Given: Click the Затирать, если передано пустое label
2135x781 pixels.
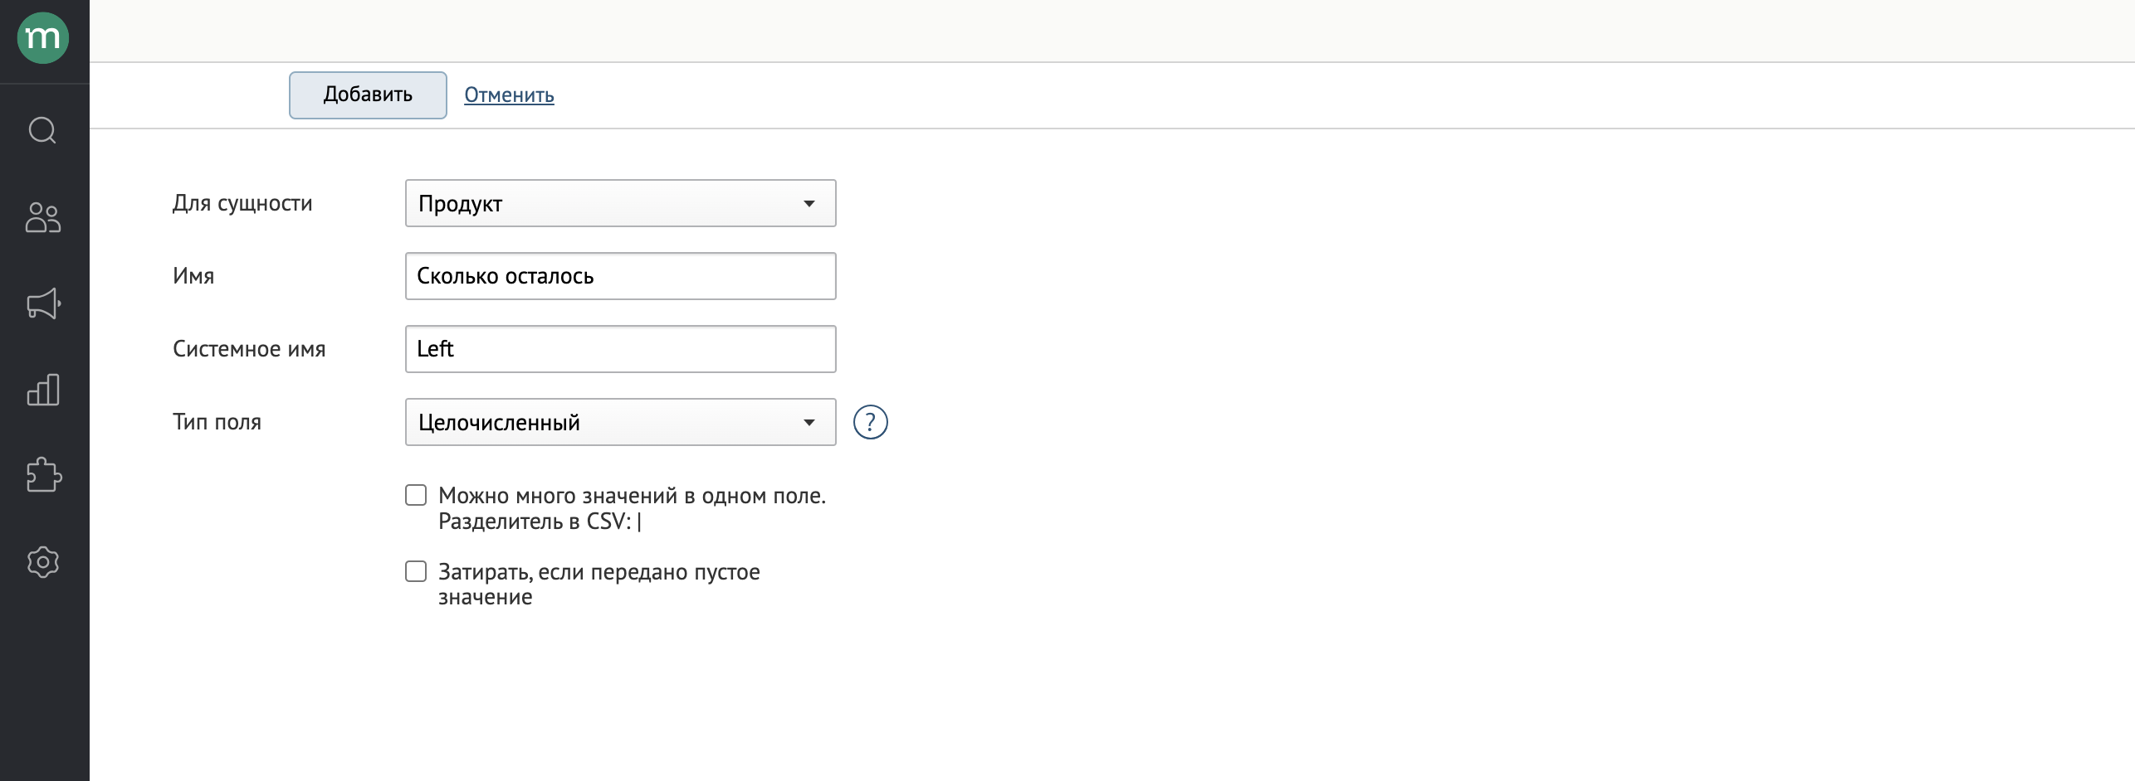Looking at the screenshot, I should pos(598,585).
